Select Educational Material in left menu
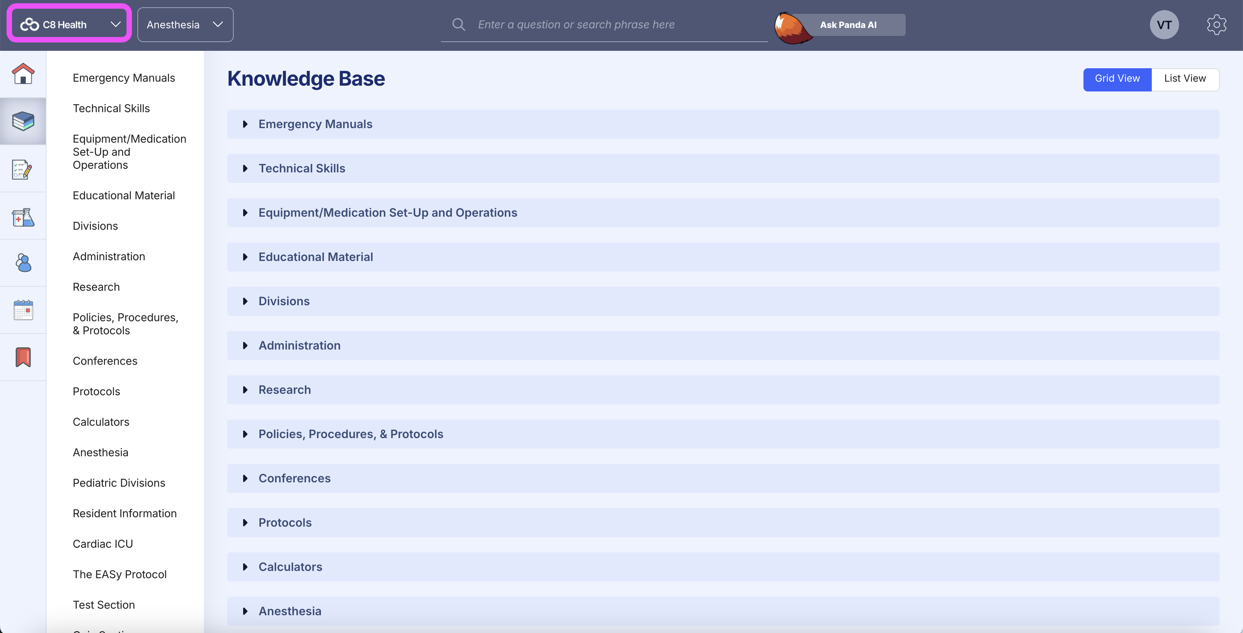 click(124, 196)
